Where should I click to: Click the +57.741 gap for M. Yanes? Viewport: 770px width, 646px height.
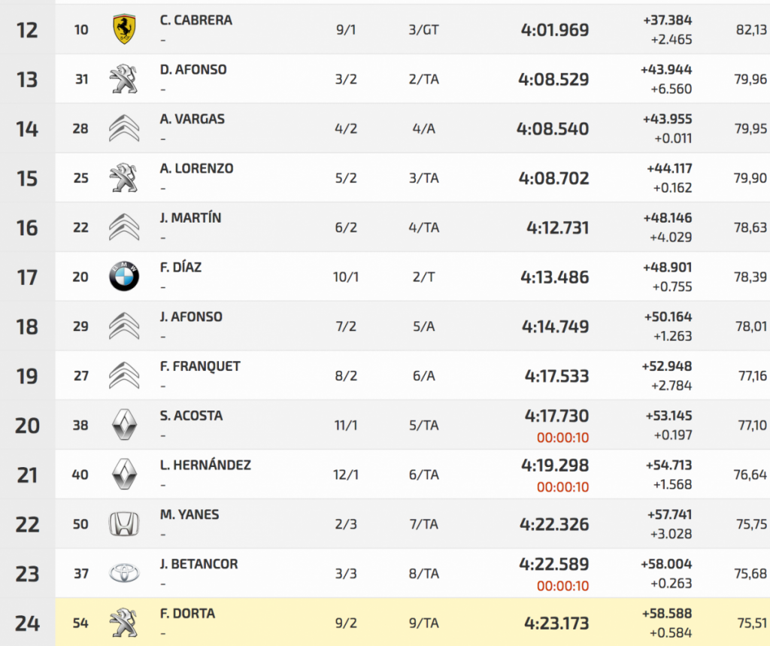pyautogui.click(x=668, y=515)
